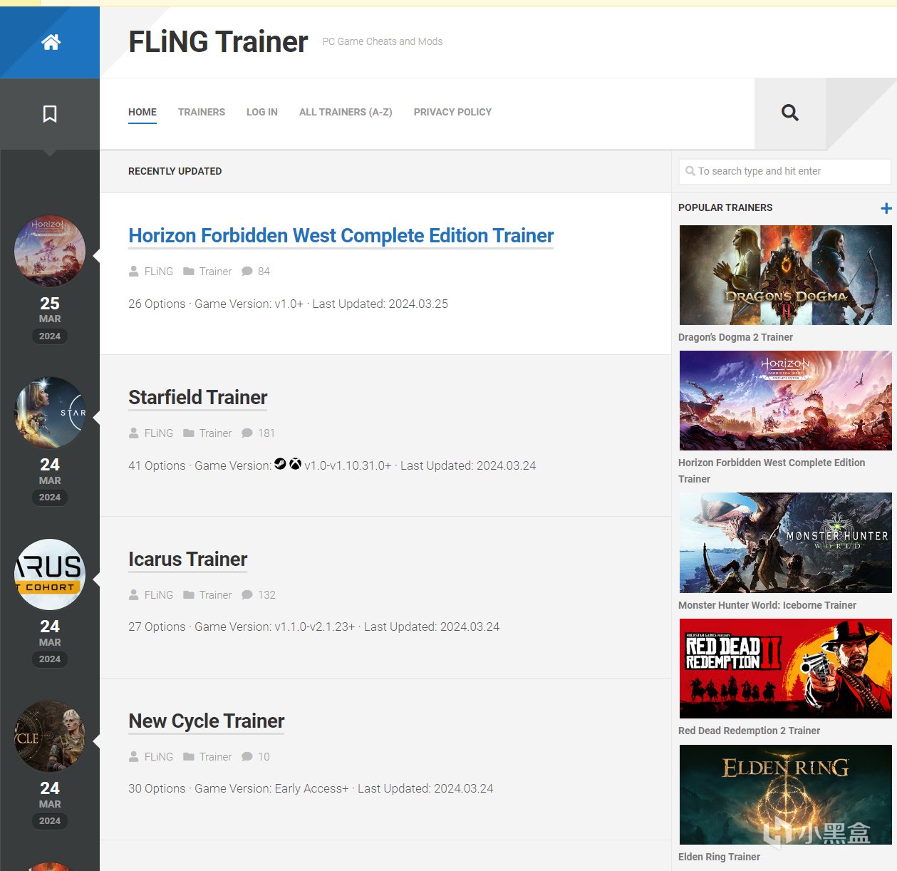897x871 pixels.
Task: Click the POPULAR TRAINERS heading text
Action: click(725, 207)
